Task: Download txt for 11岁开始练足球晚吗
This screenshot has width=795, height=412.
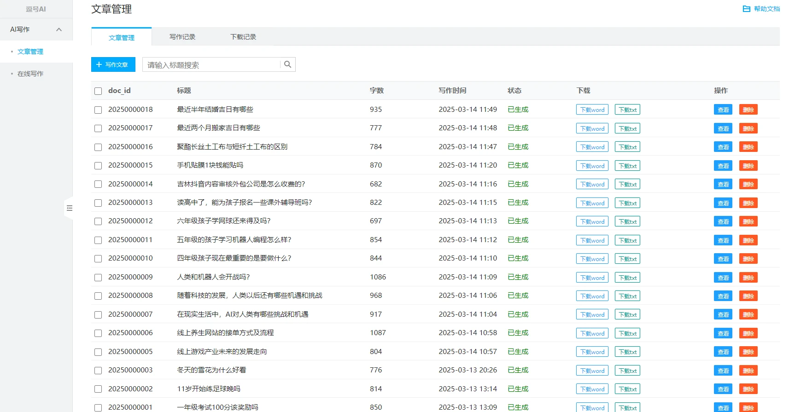Action: point(627,389)
